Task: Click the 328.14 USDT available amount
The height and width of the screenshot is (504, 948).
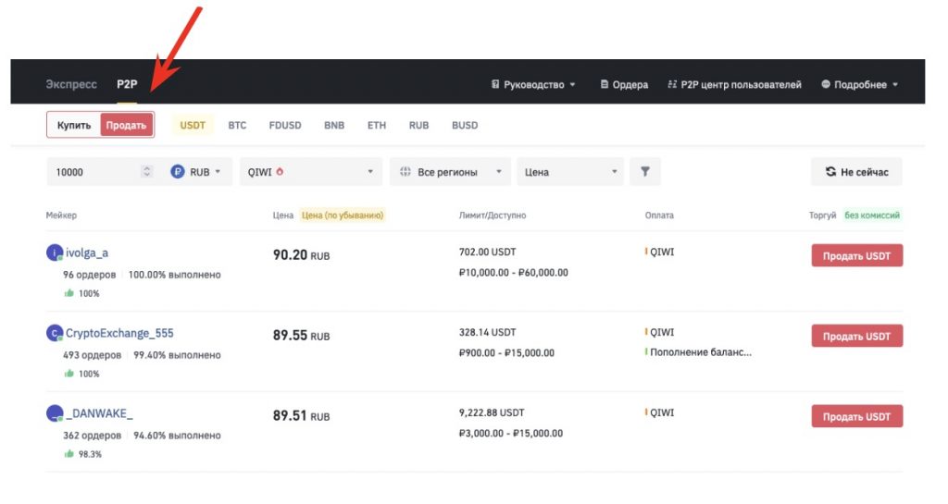Action: point(487,332)
